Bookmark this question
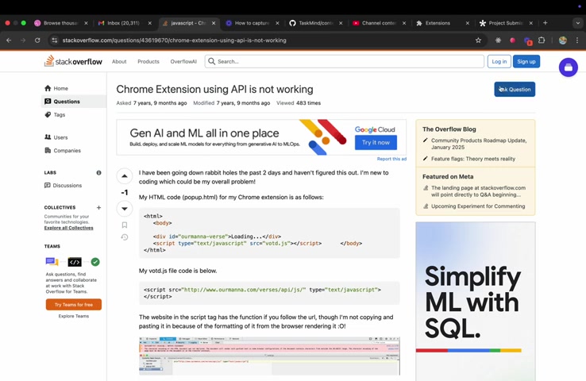Screen dimensions: 586x381 [125, 225]
